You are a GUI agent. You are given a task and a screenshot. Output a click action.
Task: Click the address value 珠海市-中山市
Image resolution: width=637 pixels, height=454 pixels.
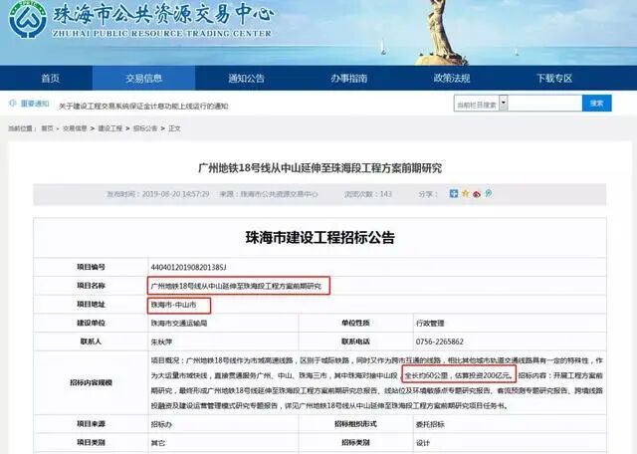point(173,305)
